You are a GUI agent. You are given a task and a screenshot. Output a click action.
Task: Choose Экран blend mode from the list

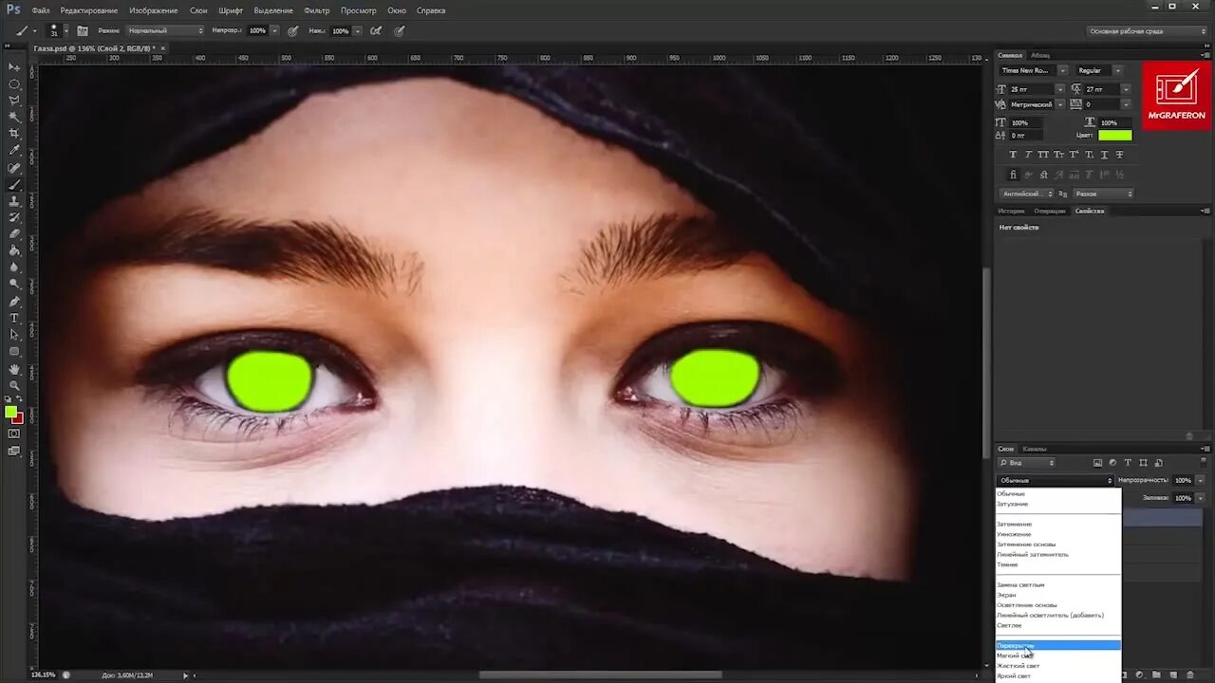pos(1006,595)
